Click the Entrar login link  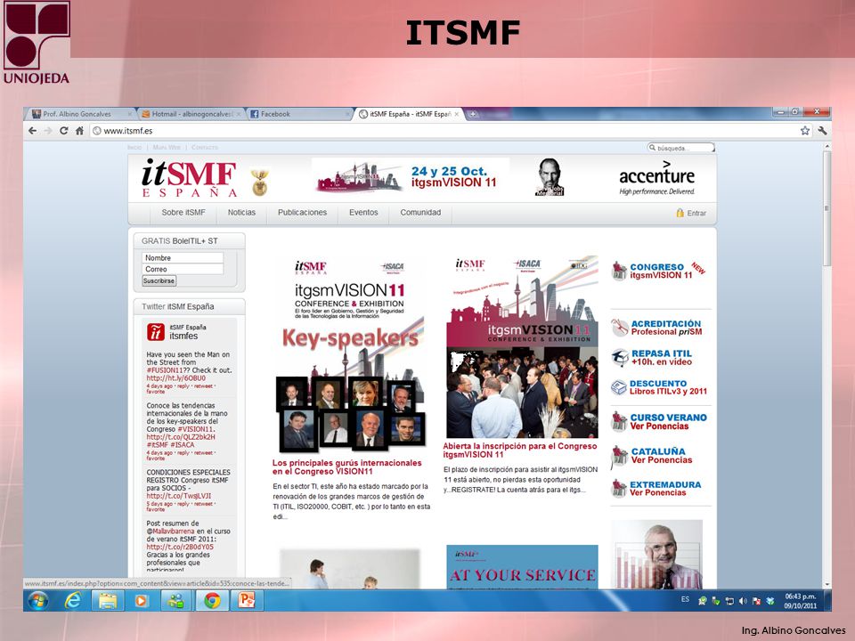click(x=696, y=213)
